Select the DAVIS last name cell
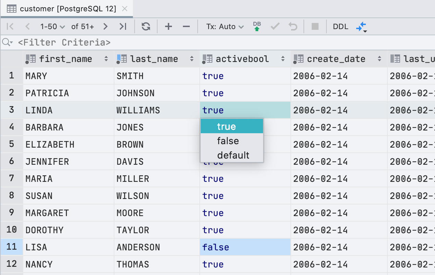This screenshot has width=435, height=275. 157,161
